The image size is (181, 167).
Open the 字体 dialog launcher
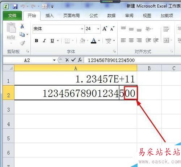(114, 51)
